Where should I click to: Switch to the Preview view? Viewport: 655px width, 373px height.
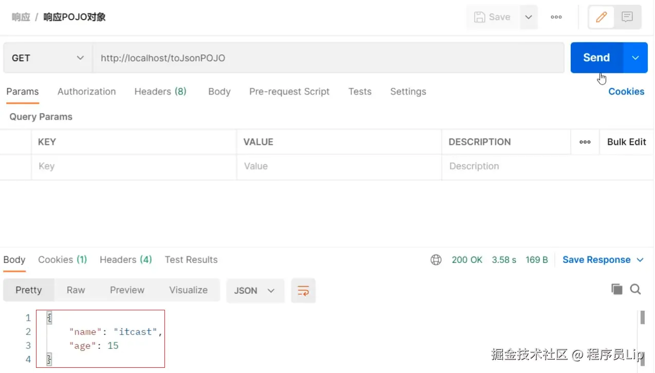click(x=127, y=290)
